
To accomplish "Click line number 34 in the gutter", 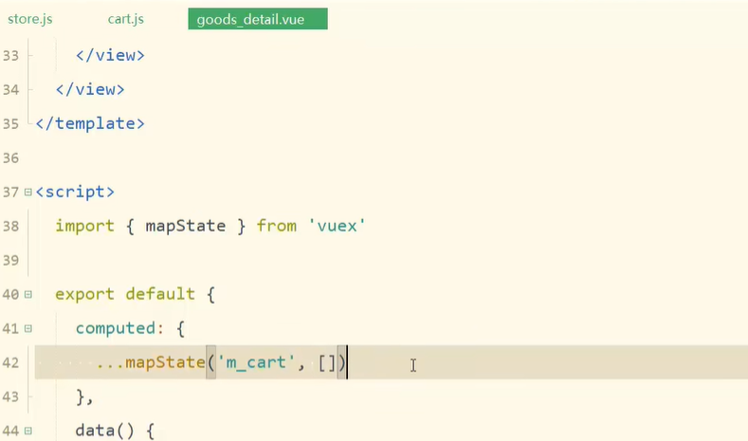I will pyautogui.click(x=10, y=90).
